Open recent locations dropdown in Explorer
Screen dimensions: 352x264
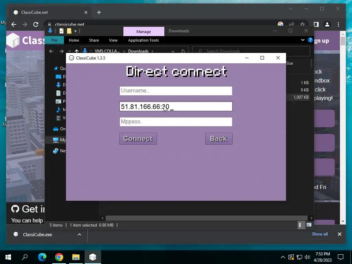click(69, 51)
